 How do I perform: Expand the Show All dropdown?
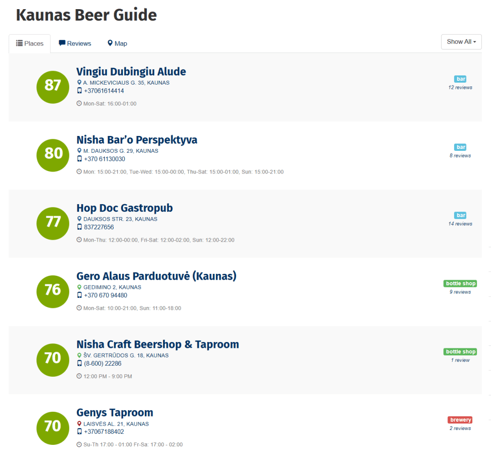461,42
